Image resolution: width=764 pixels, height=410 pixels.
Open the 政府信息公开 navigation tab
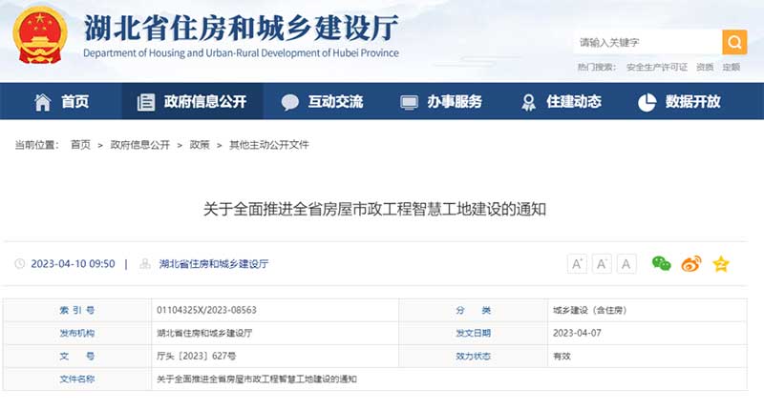click(191, 102)
